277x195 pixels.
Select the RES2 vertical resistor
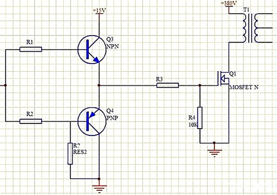tap(70, 154)
